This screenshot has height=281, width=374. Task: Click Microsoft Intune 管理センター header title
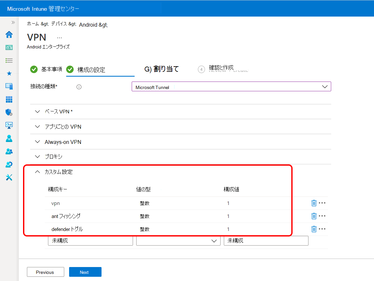coord(43,9)
